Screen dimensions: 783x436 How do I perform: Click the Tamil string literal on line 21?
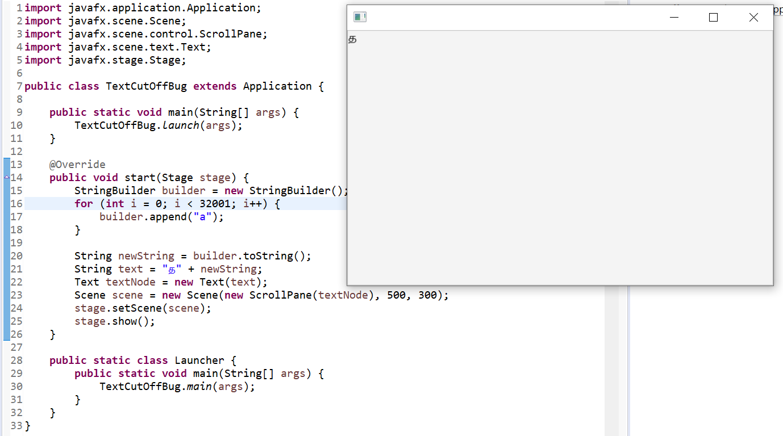172,269
